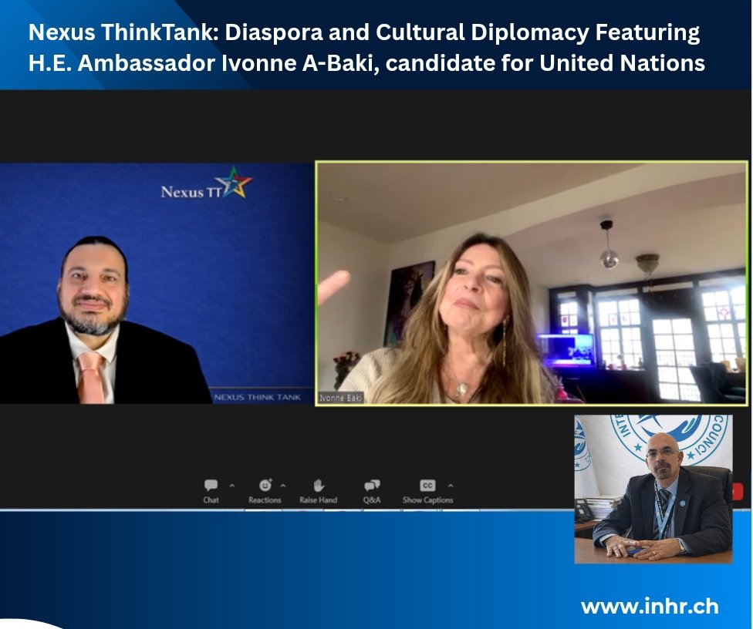Click the Nexus TT star logo
Screen dimensions: 753x629
234,183
